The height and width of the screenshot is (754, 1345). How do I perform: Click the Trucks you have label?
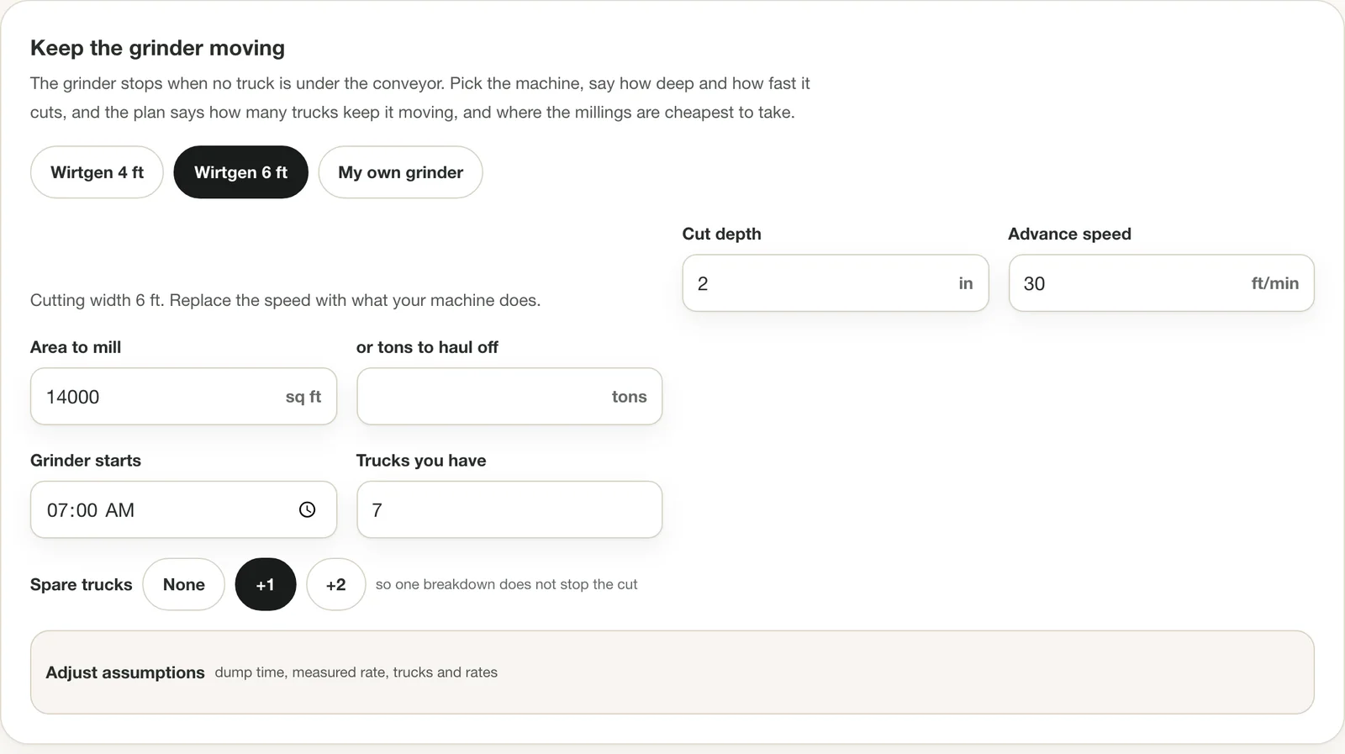coord(421,461)
